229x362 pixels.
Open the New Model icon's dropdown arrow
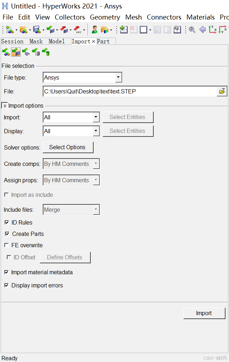click(x=16, y=30)
